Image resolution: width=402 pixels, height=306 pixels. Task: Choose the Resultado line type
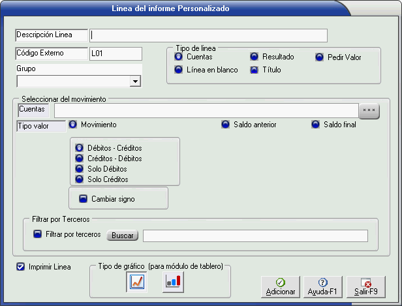pyautogui.click(x=255, y=57)
